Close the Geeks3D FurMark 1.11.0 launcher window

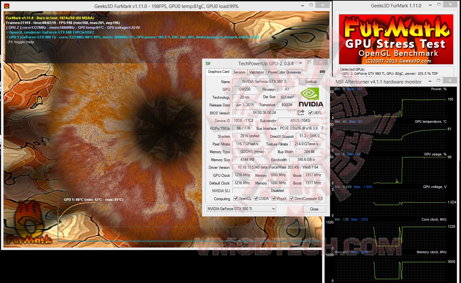coord(451,4)
